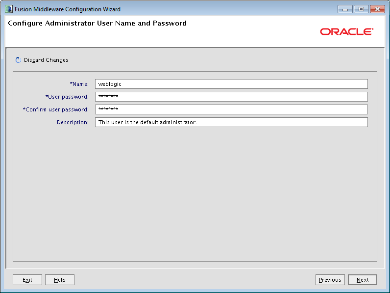Close the Fusion Middleware Configuration Wizard
The width and height of the screenshot is (390, 293).
point(377,9)
